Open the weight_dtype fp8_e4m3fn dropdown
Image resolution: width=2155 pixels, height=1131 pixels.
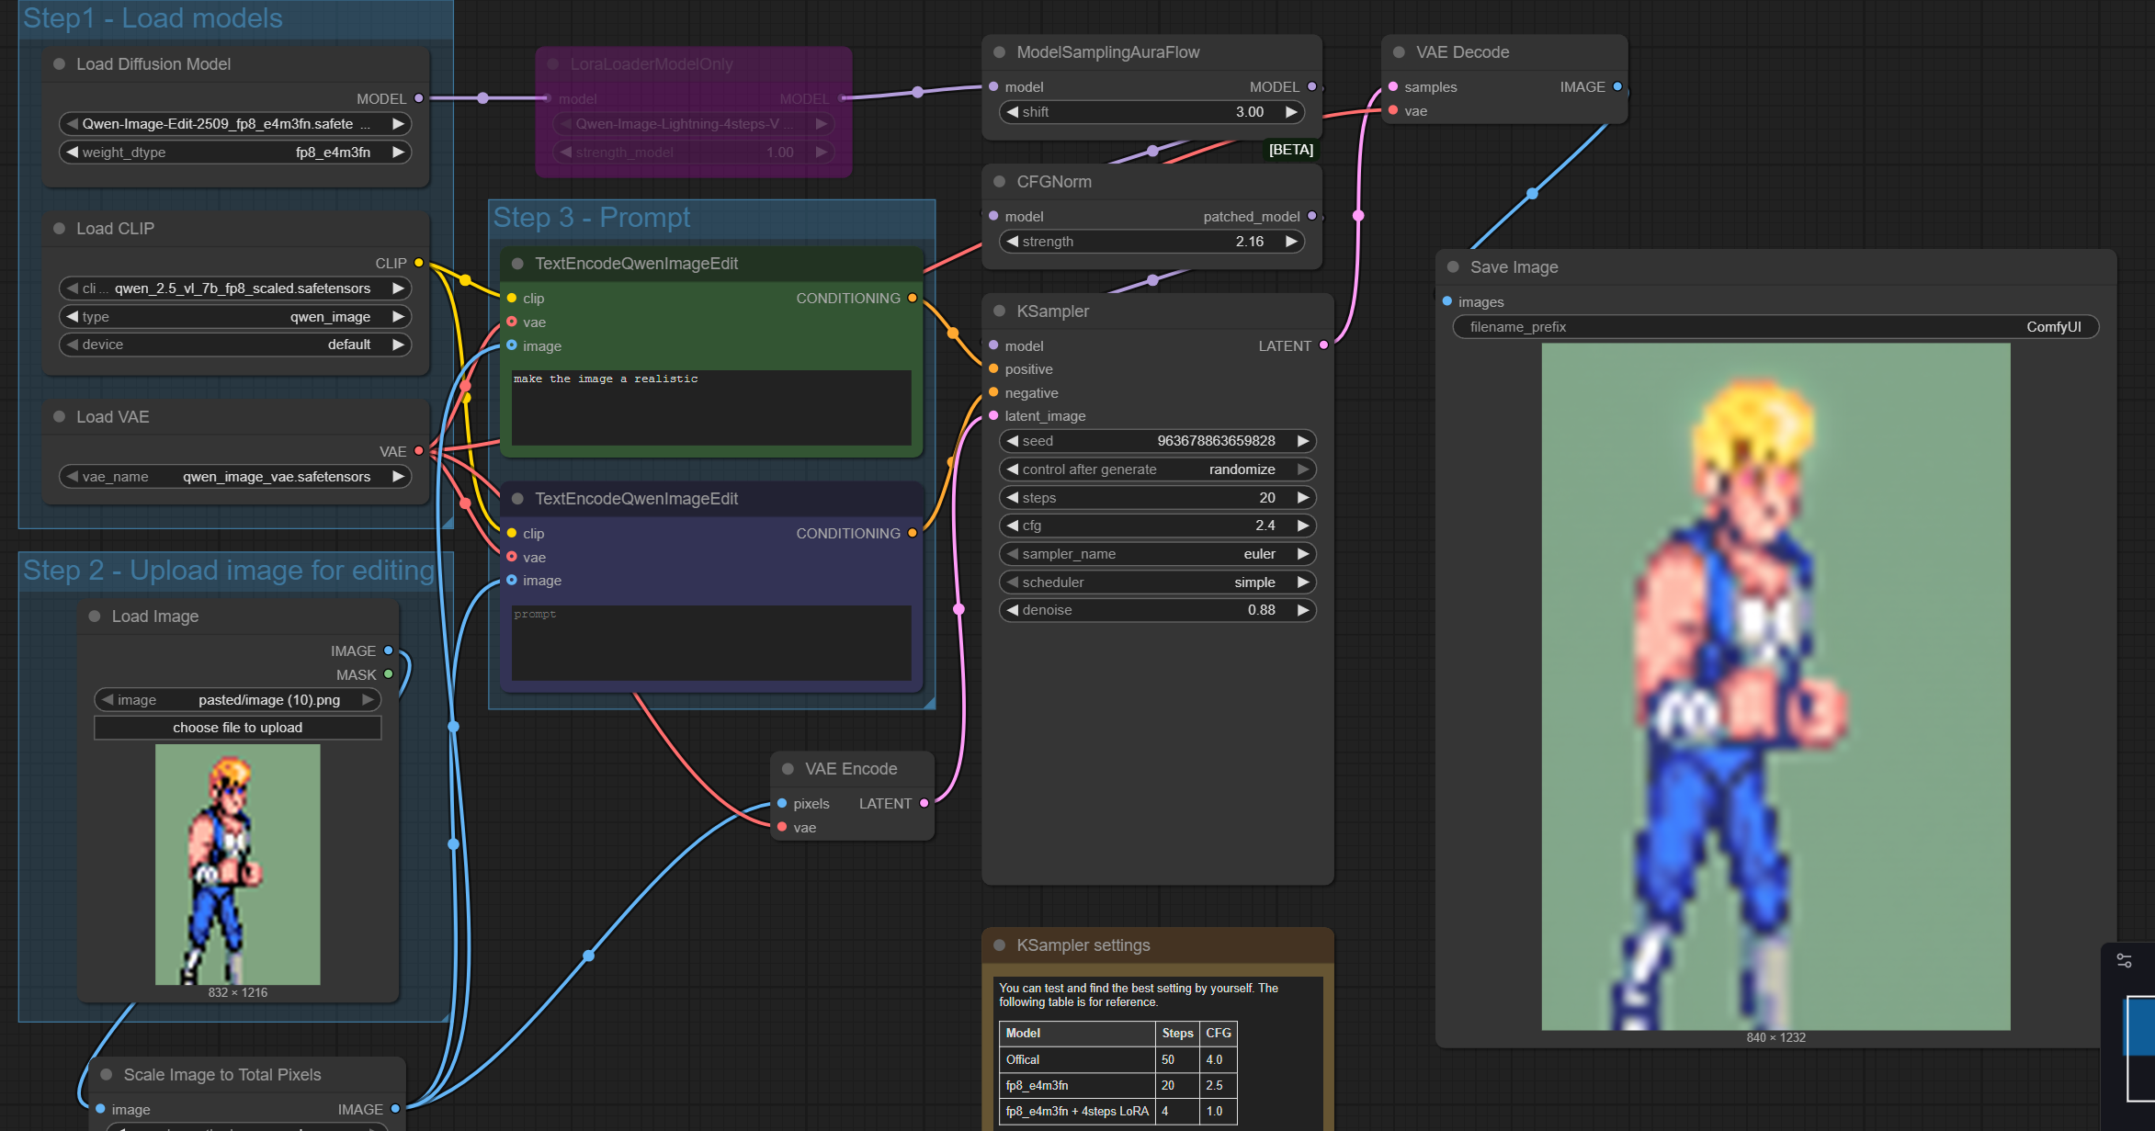[x=235, y=153]
